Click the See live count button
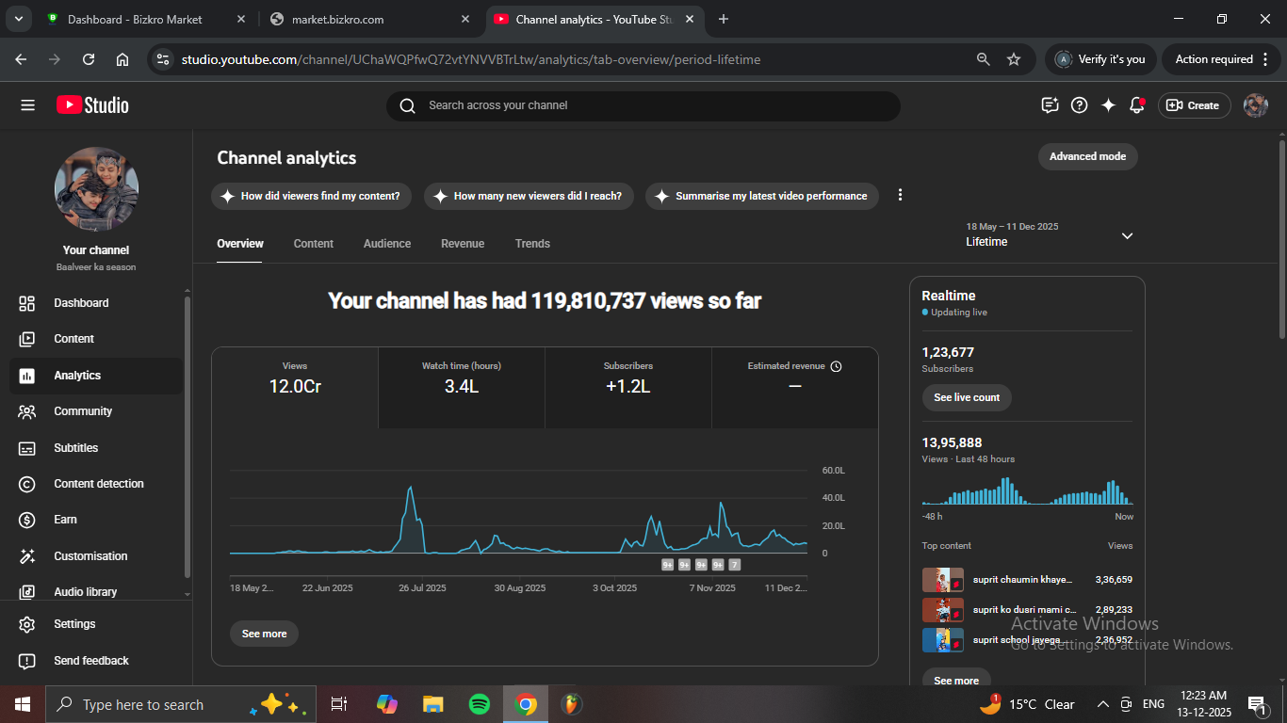Viewport: 1287px width, 723px height. [967, 397]
